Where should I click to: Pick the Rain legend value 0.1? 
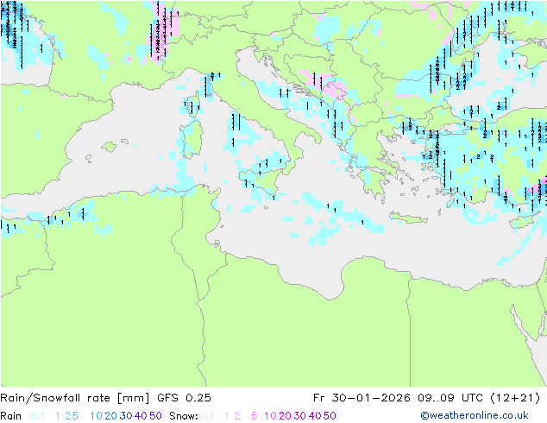[37, 416]
